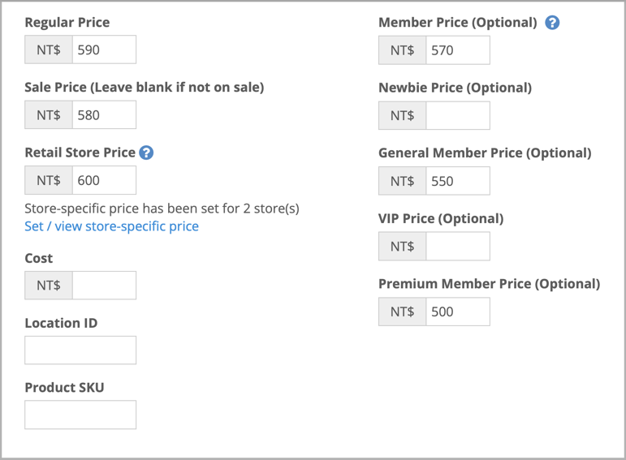The image size is (626, 460).
Task: Select the NT$ prefix of Regular Price
Action: pyautogui.click(x=49, y=49)
